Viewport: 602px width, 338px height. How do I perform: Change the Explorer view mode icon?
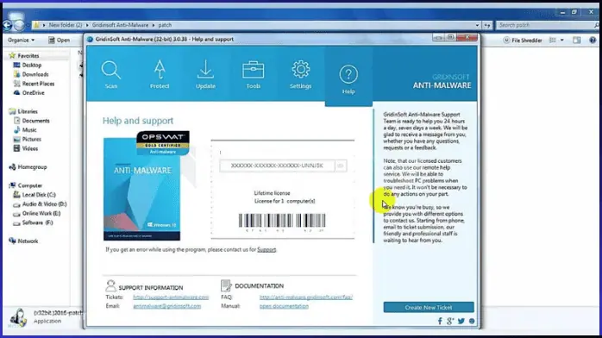point(553,41)
